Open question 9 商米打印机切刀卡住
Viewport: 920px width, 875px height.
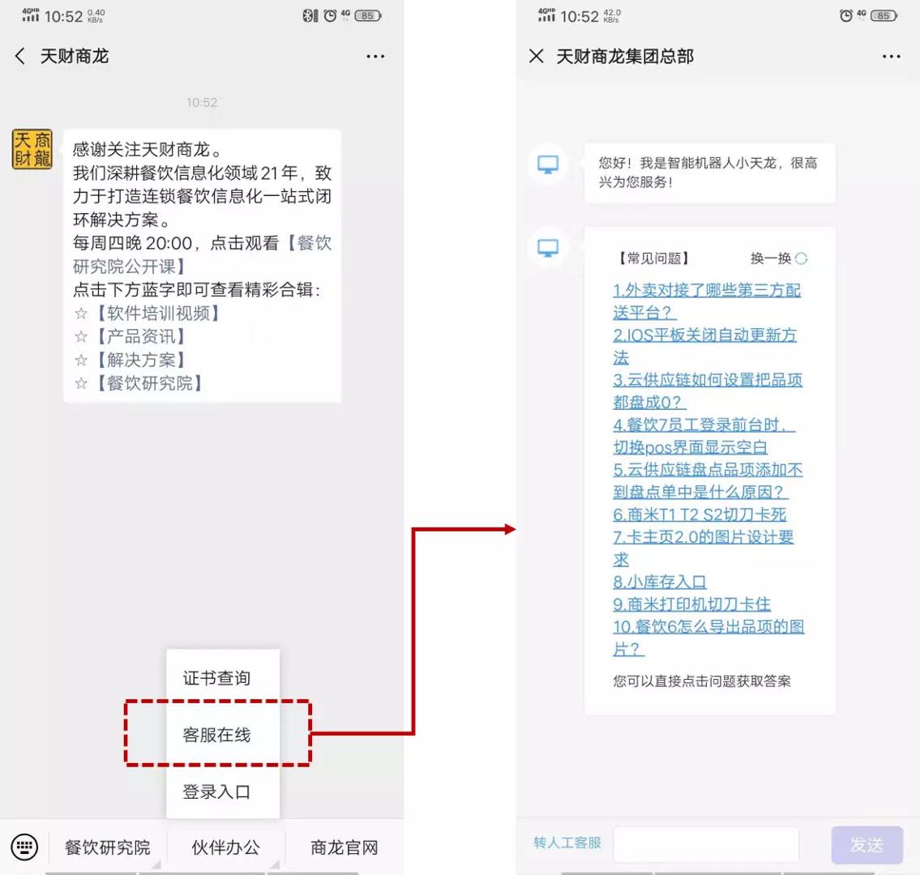pyautogui.click(x=691, y=604)
